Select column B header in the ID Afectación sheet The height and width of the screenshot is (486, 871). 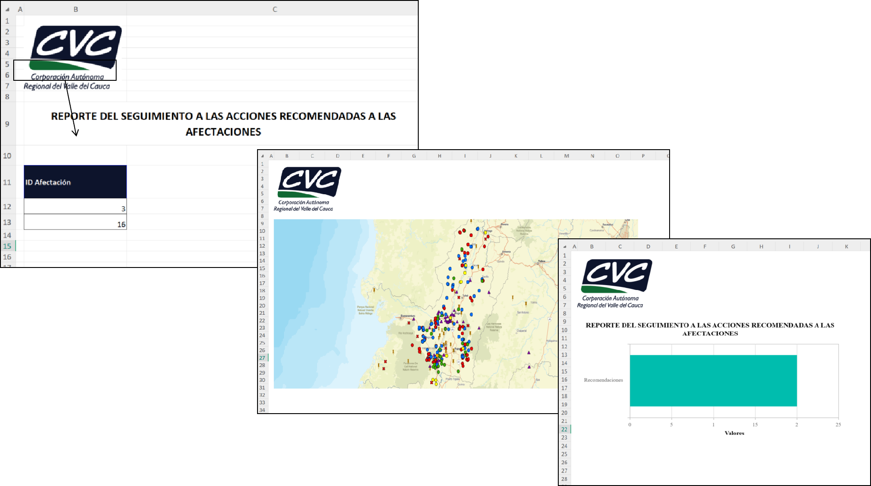(76, 9)
